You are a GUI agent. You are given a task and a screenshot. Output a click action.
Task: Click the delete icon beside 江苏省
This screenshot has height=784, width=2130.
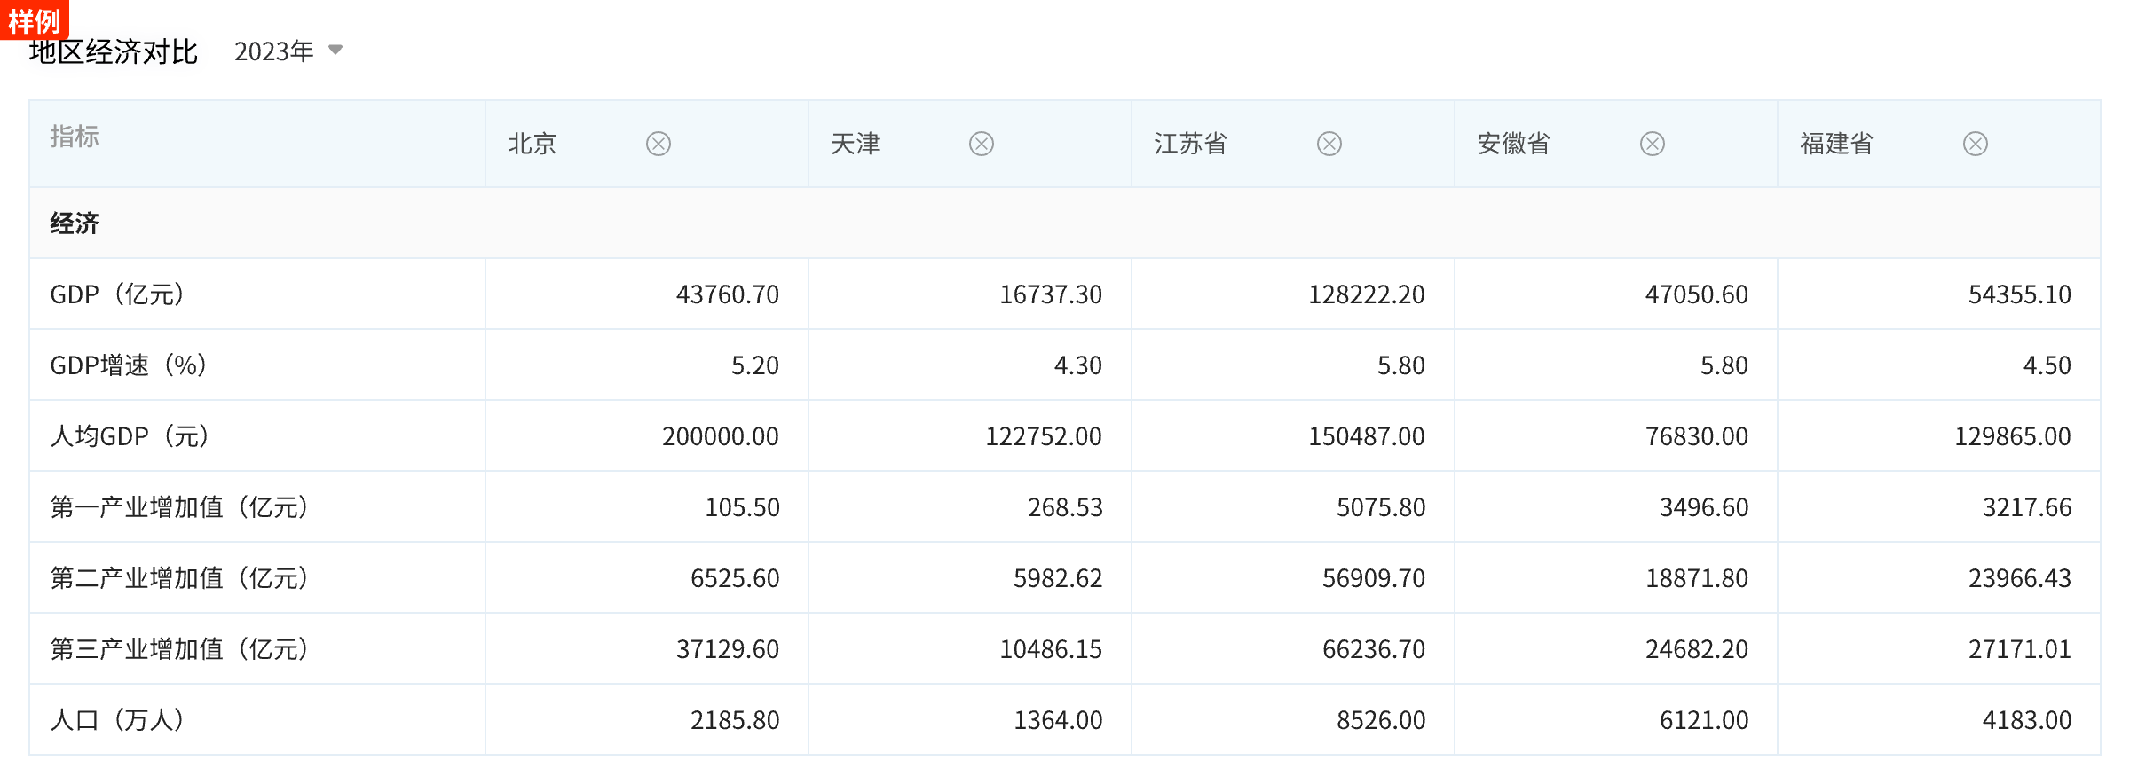(1329, 144)
